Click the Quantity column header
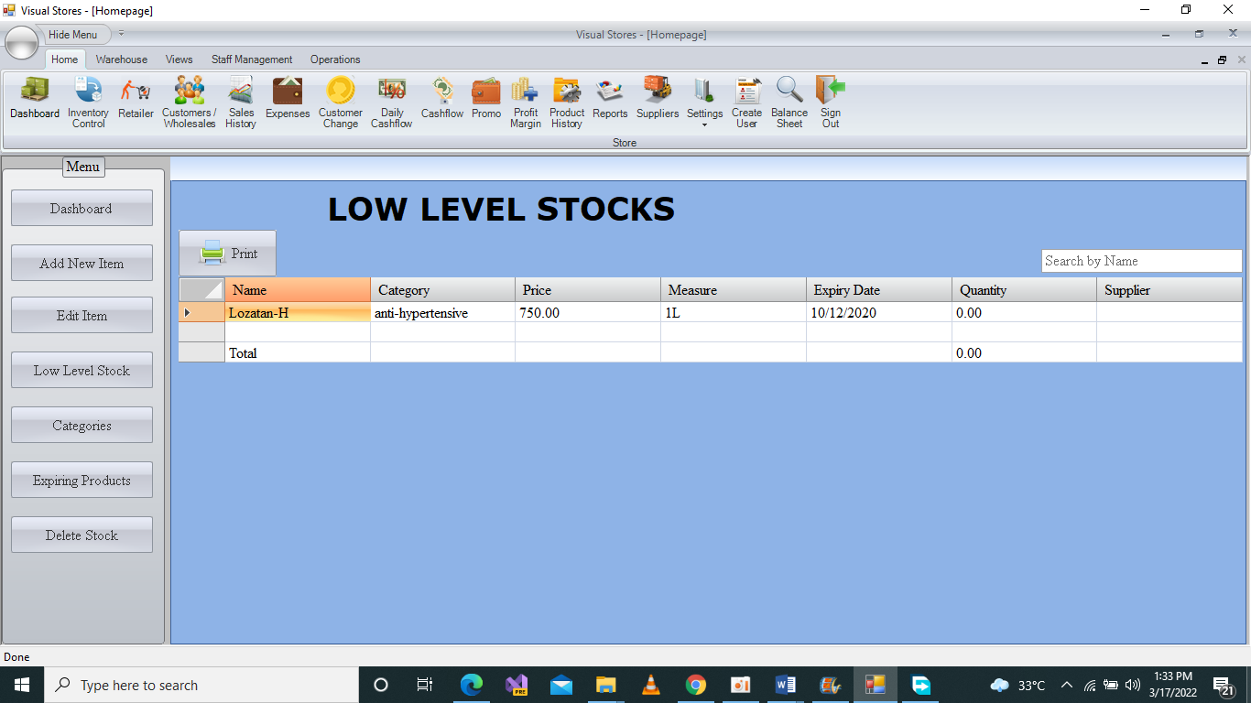The width and height of the screenshot is (1251, 703). pyautogui.click(x=1024, y=290)
